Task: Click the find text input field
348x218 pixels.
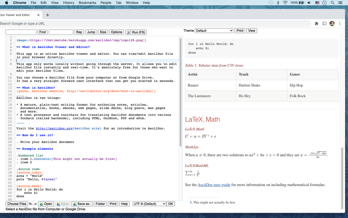Action: [x=21, y=32]
